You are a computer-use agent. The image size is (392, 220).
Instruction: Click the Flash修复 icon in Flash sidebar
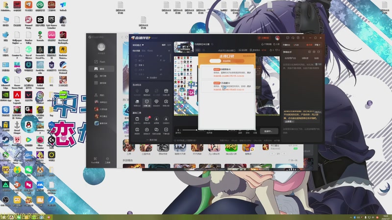coord(95,160)
